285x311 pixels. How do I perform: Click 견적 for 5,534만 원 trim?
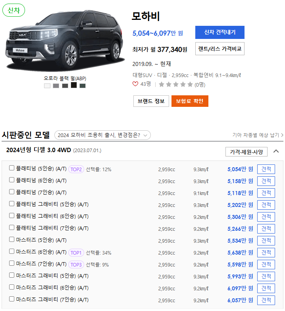tap(266, 241)
